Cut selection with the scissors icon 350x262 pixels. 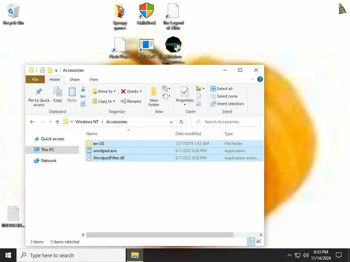[x=83, y=89]
